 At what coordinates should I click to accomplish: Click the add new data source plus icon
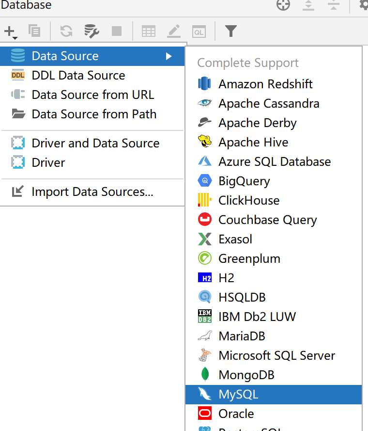click(10, 32)
